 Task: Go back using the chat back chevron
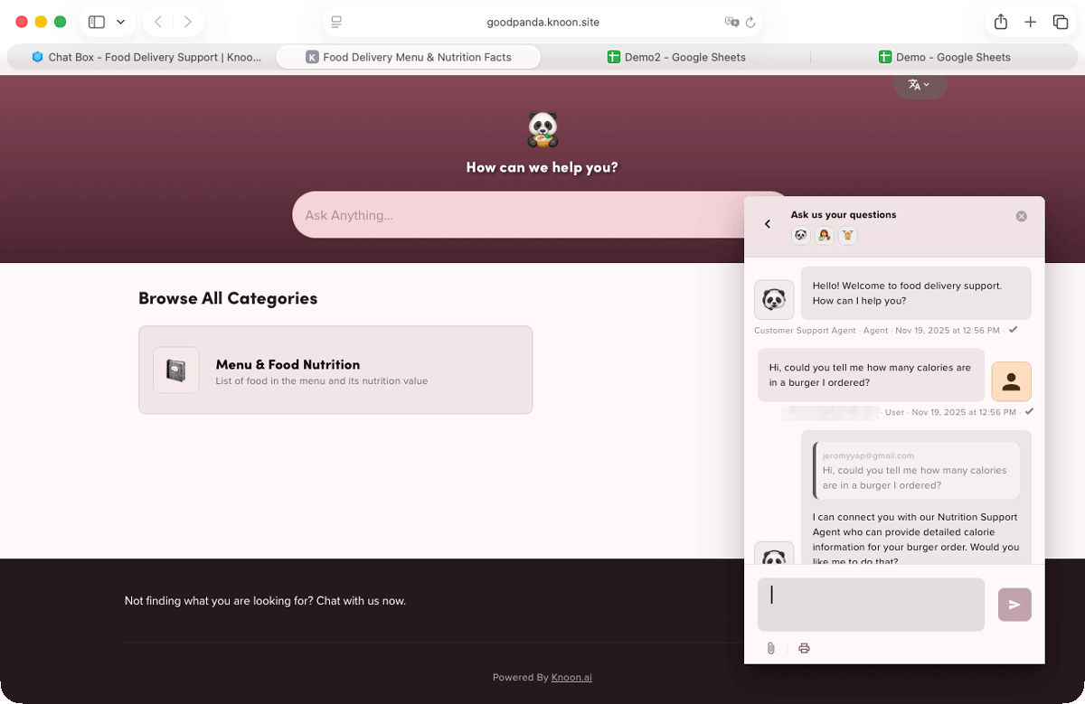pos(768,223)
